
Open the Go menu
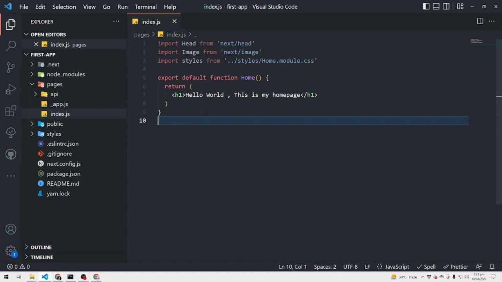(107, 7)
